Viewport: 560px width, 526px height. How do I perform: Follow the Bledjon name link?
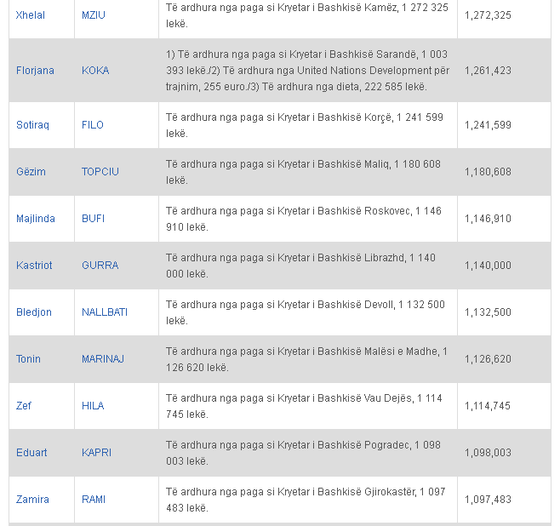click(x=34, y=312)
